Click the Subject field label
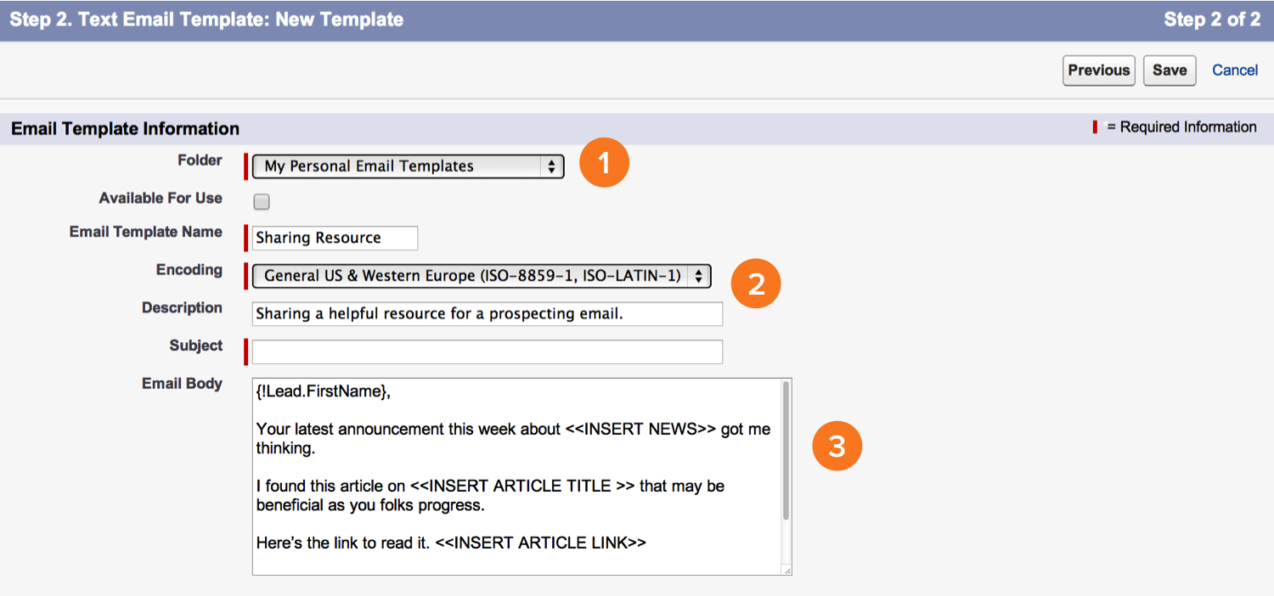The image size is (1274, 596). click(x=195, y=346)
